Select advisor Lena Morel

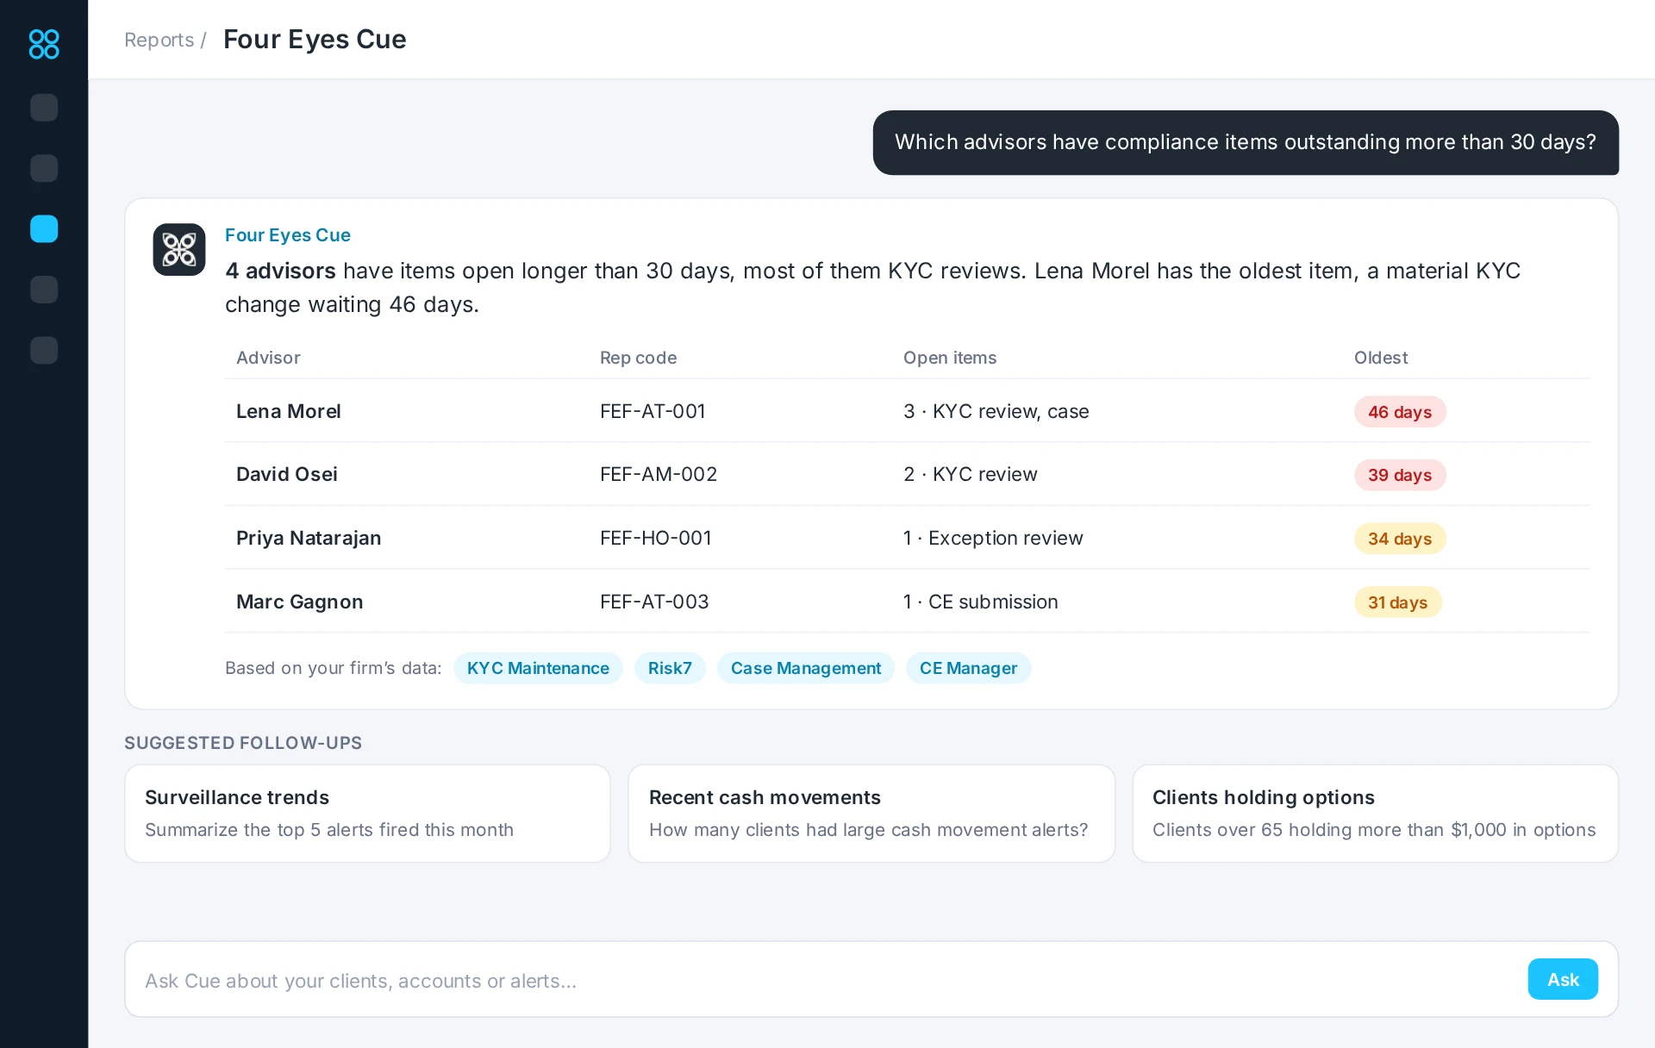(x=289, y=411)
